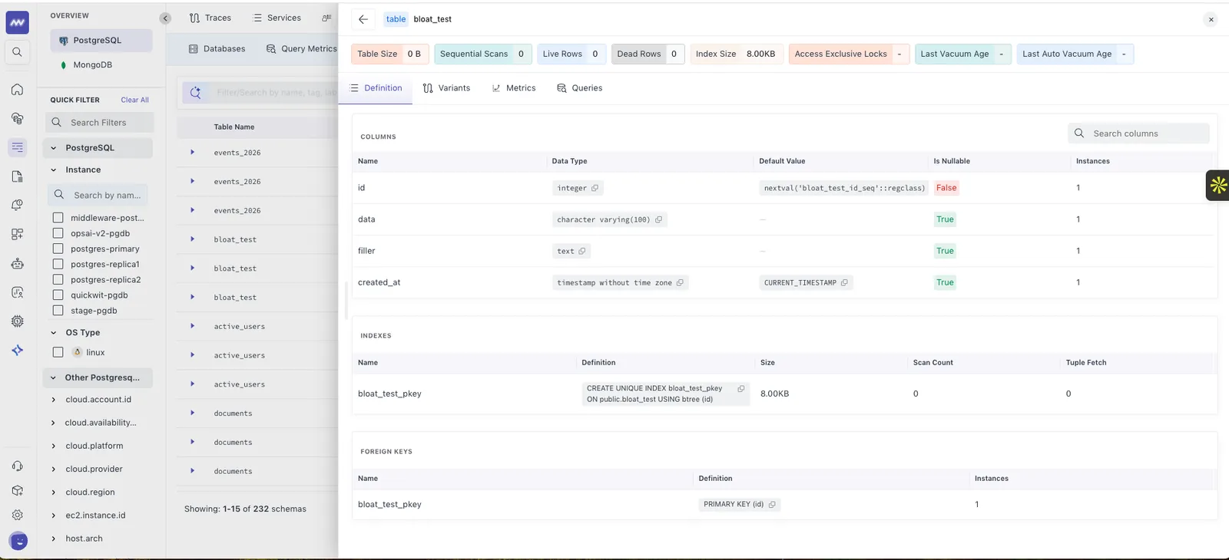Click the user avatar icon in left rail
The width and height of the screenshot is (1229, 560).
tap(18, 541)
